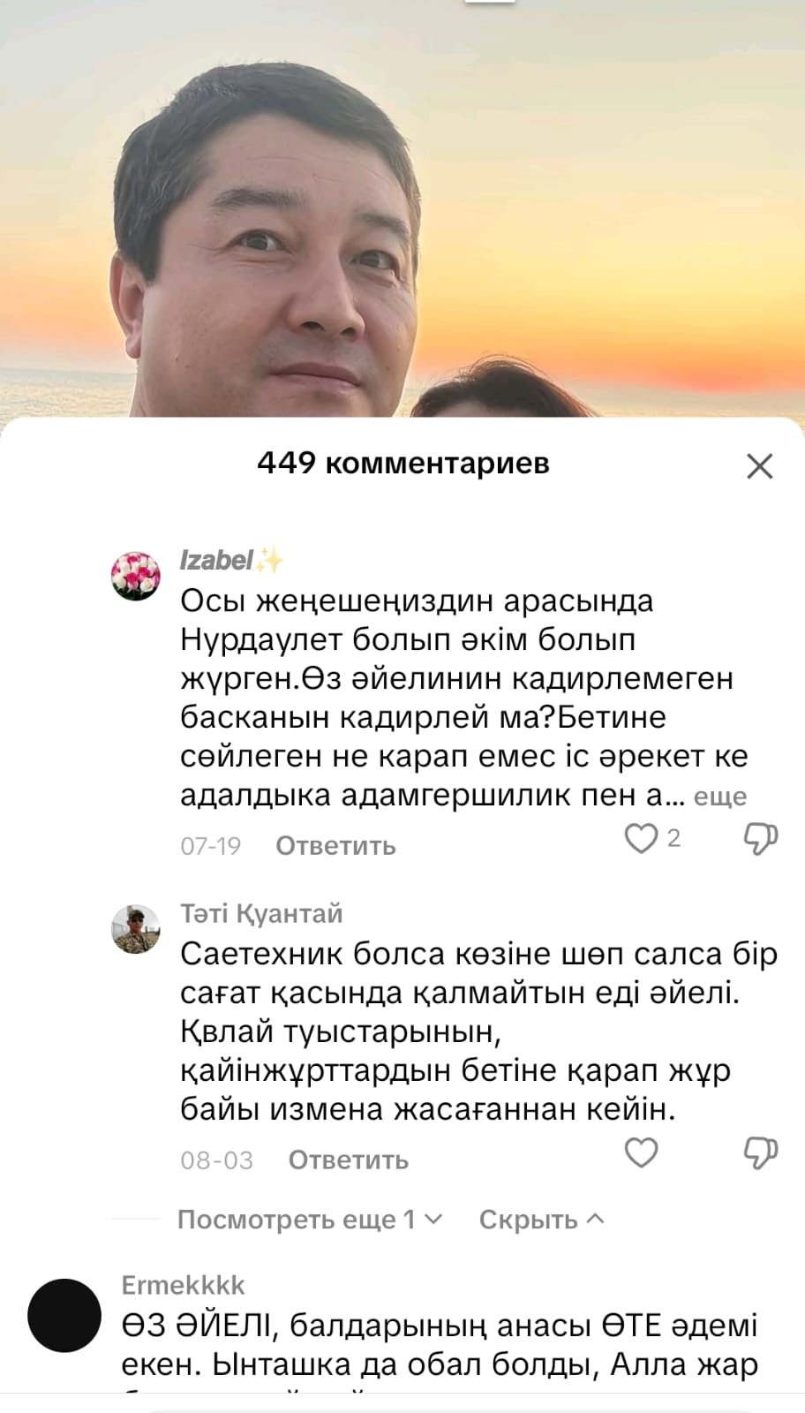This screenshot has width=805, height=1413.
Task: Open Тәті Қуантай's profile avatar
Action: point(136,929)
